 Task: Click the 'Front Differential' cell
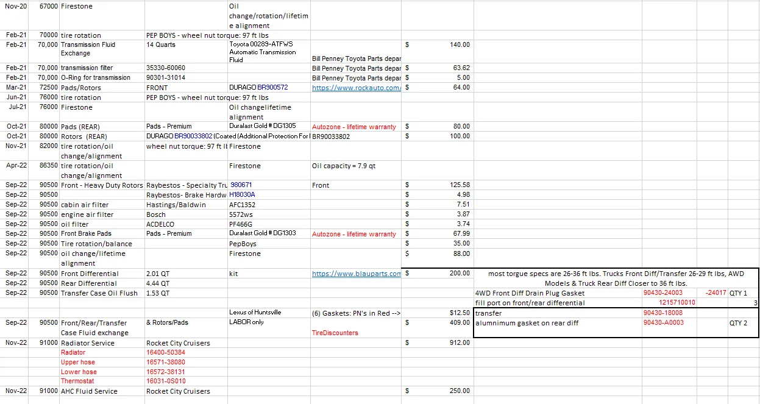click(102, 274)
